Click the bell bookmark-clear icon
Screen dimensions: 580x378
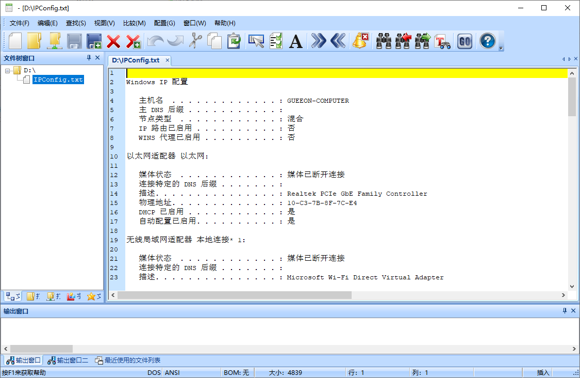click(360, 41)
